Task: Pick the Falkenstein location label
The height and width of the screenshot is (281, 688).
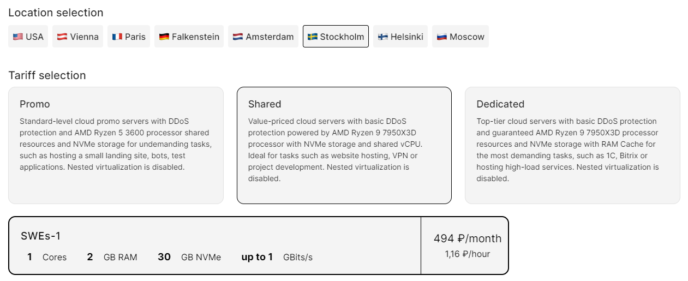Action: (195, 37)
